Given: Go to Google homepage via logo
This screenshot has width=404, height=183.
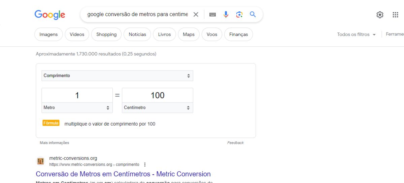Looking at the screenshot, I should tap(50, 14).
